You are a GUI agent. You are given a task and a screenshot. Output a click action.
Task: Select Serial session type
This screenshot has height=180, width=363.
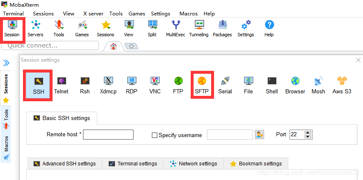[x=225, y=85]
